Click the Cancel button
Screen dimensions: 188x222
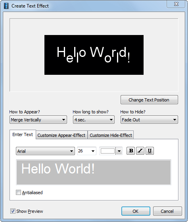(x=167, y=211)
